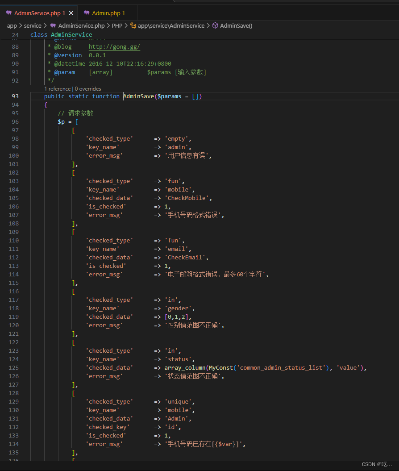Select the AdminService.php tab
The width and height of the screenshot is (399, 471).
pos(37,13)
